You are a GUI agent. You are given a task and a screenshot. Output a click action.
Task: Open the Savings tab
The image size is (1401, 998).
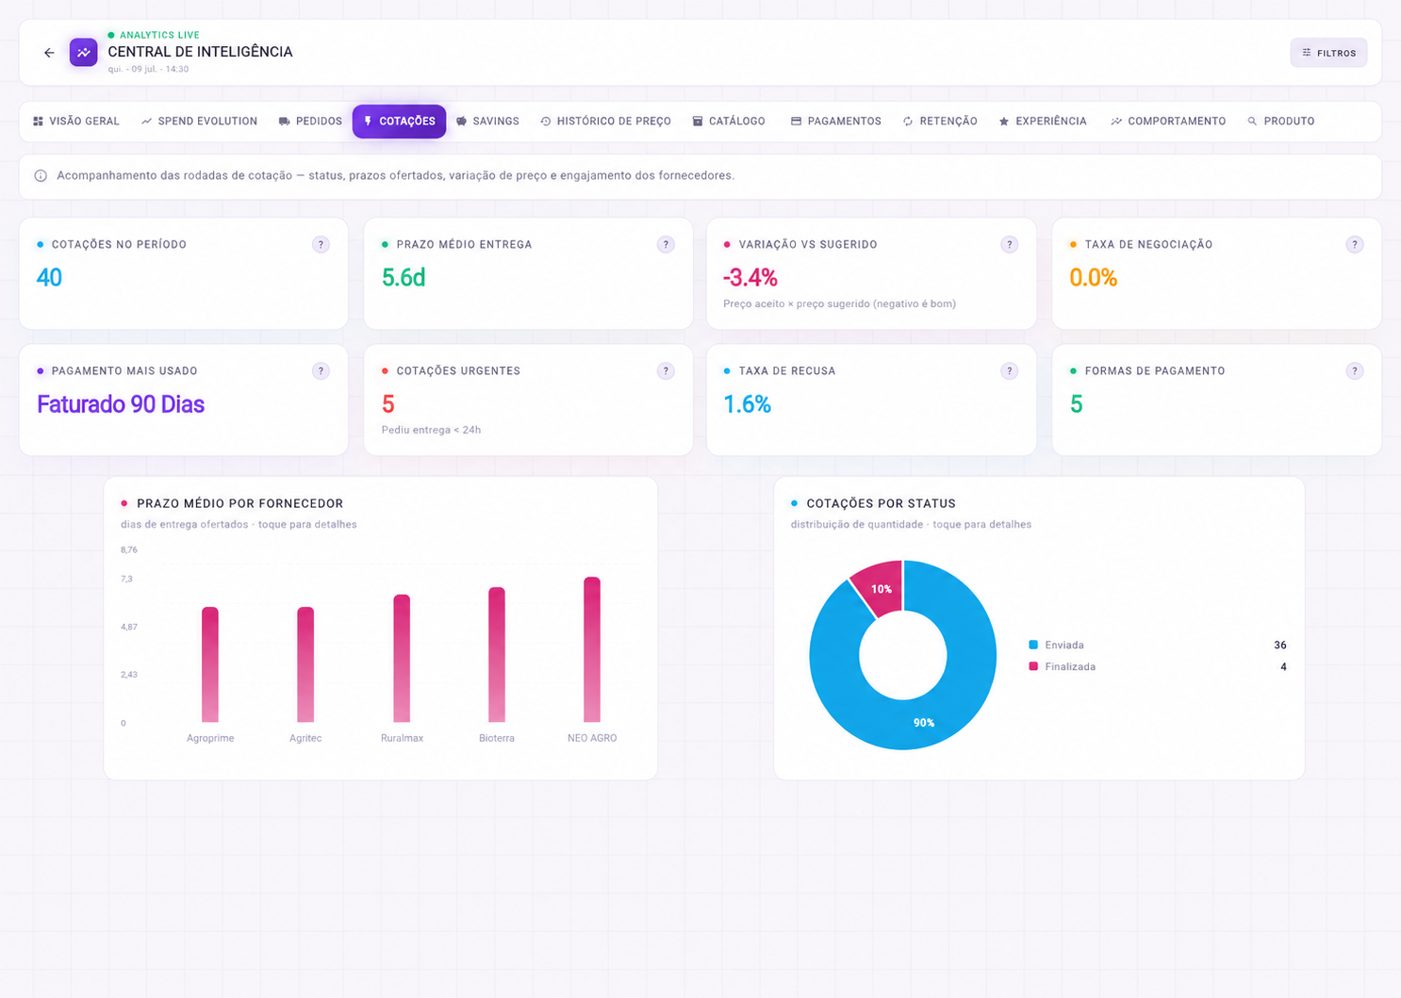(x=487, y=122)
